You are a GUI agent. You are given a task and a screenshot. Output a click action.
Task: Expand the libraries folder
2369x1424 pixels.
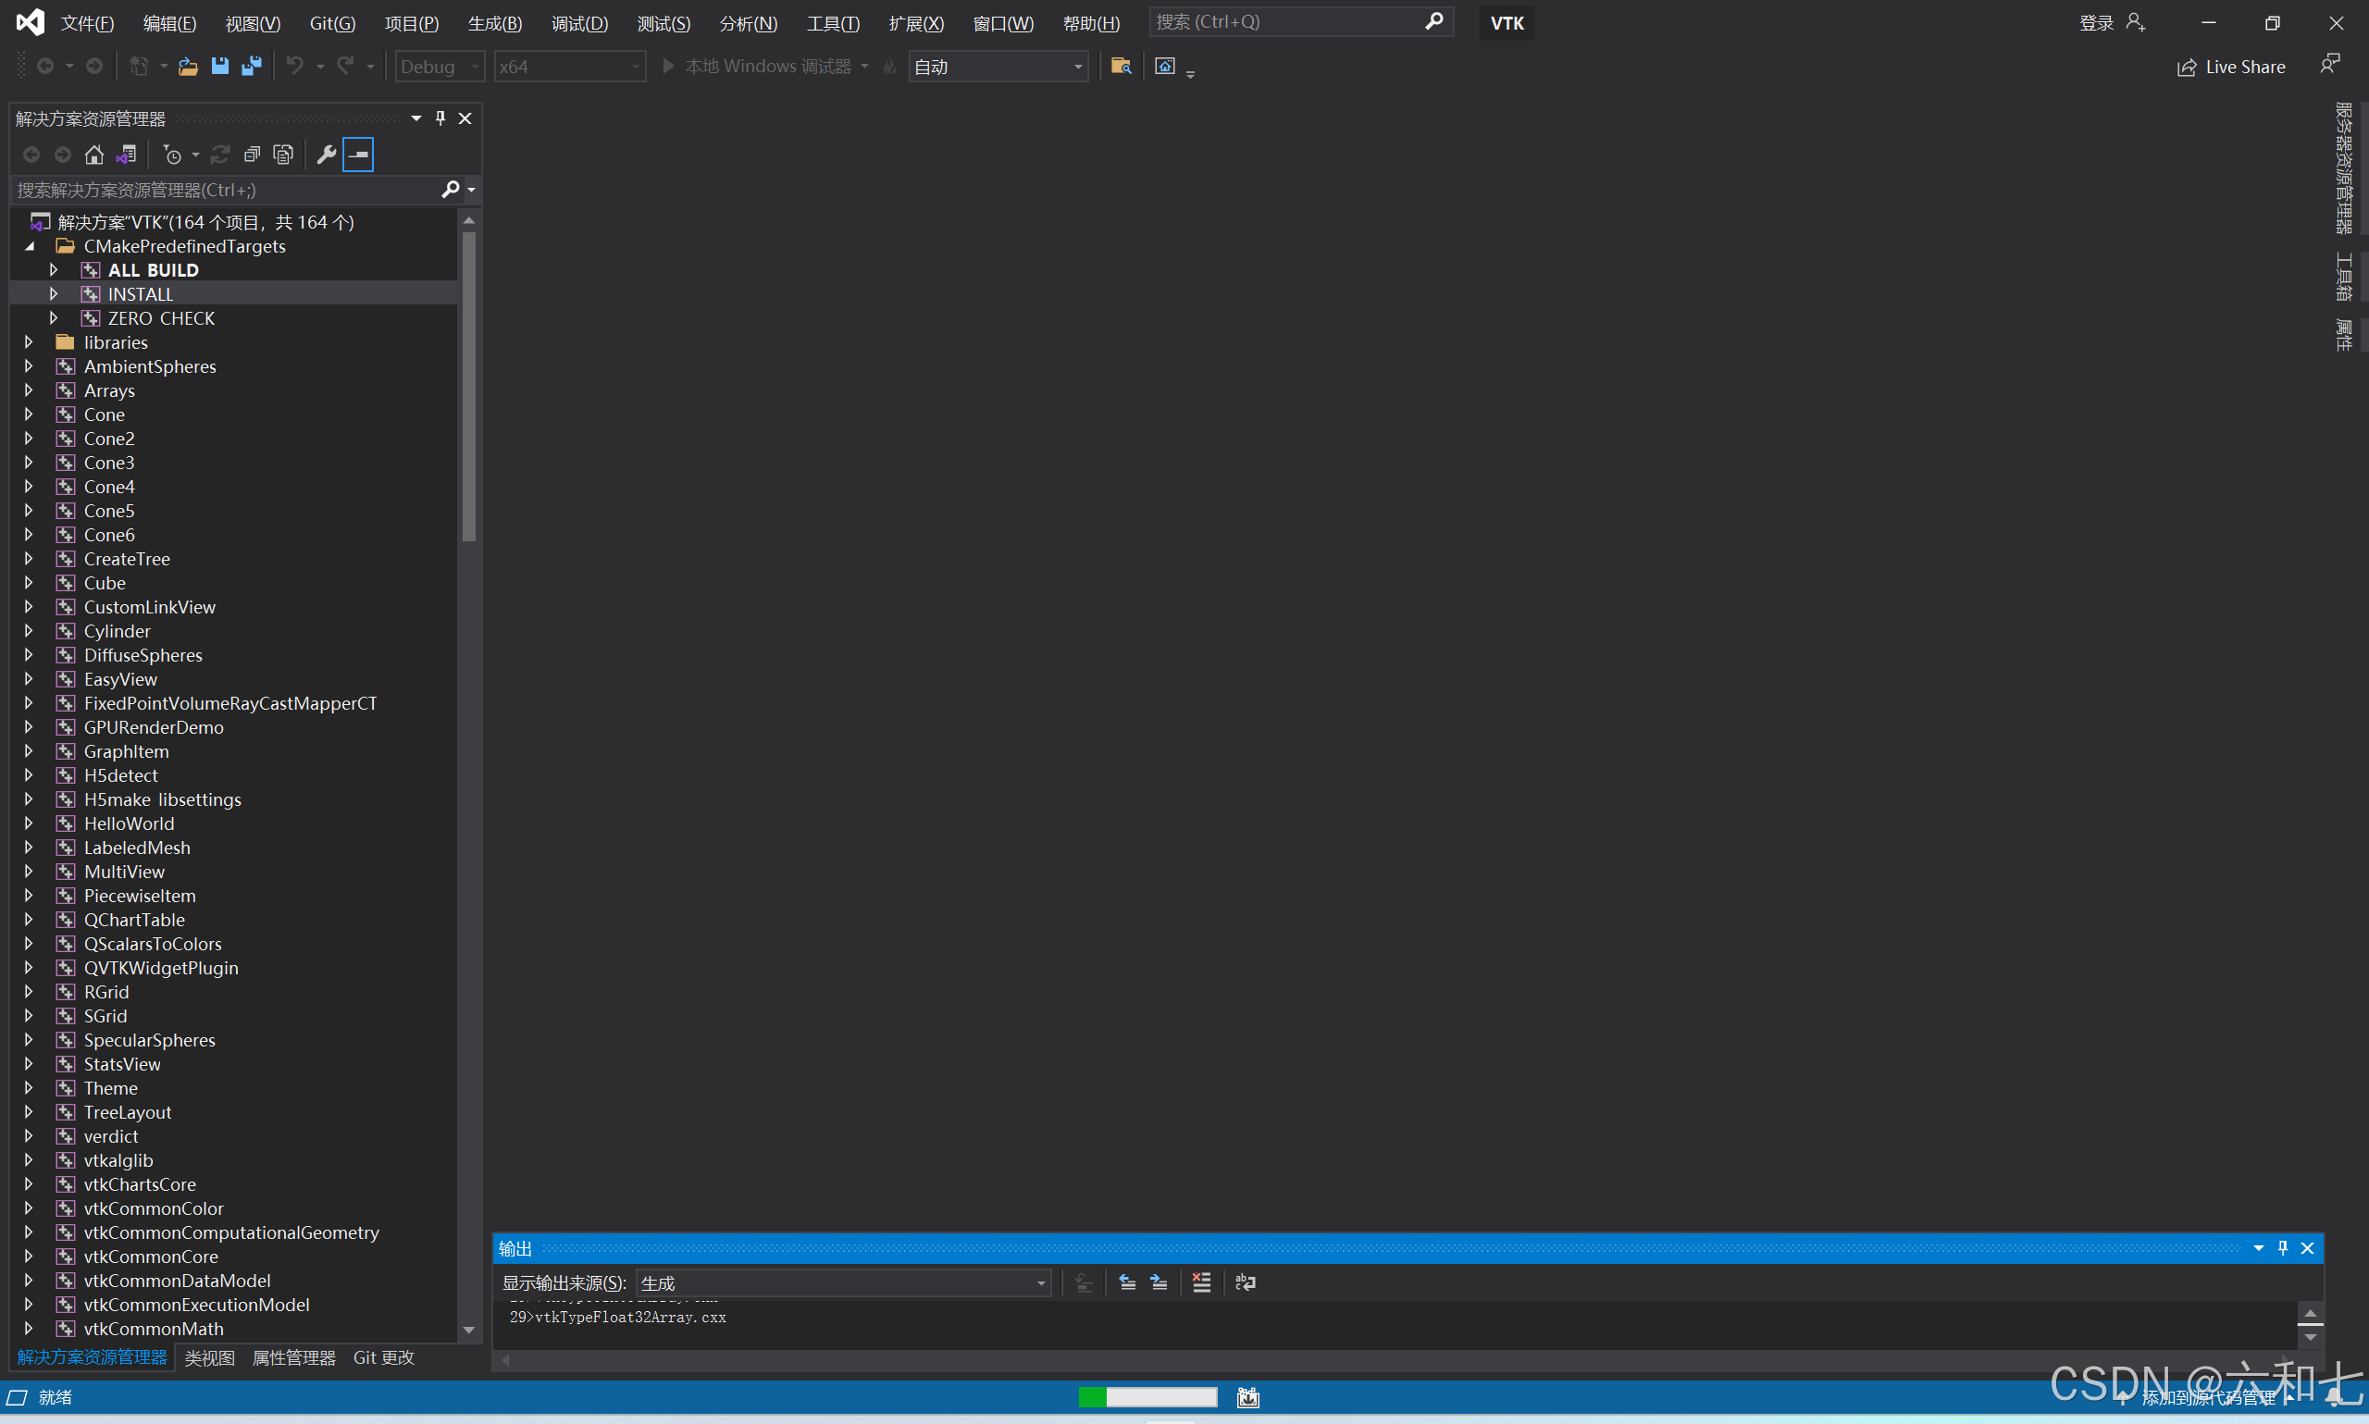pos(30,341)
